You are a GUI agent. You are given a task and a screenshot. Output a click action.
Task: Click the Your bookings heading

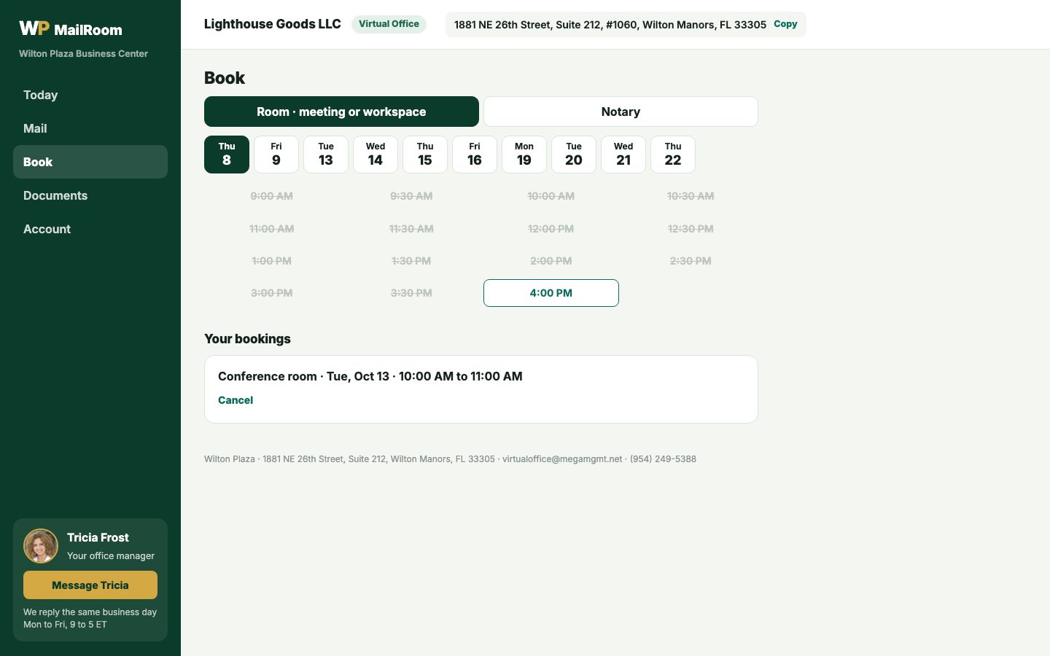pos(247,339)
